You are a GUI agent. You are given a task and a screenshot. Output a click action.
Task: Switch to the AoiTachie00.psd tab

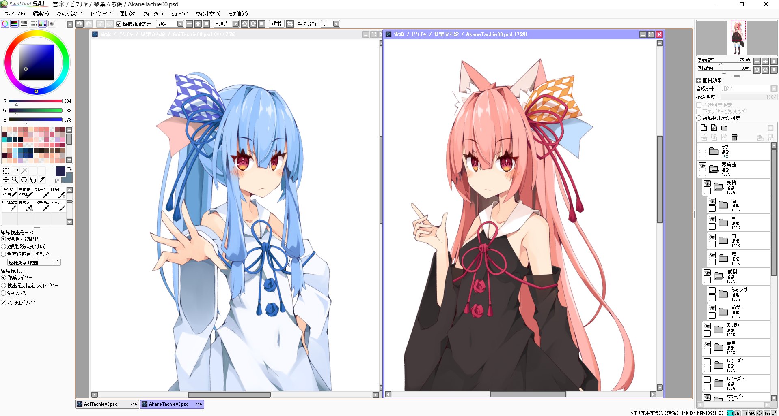point(107,404)
